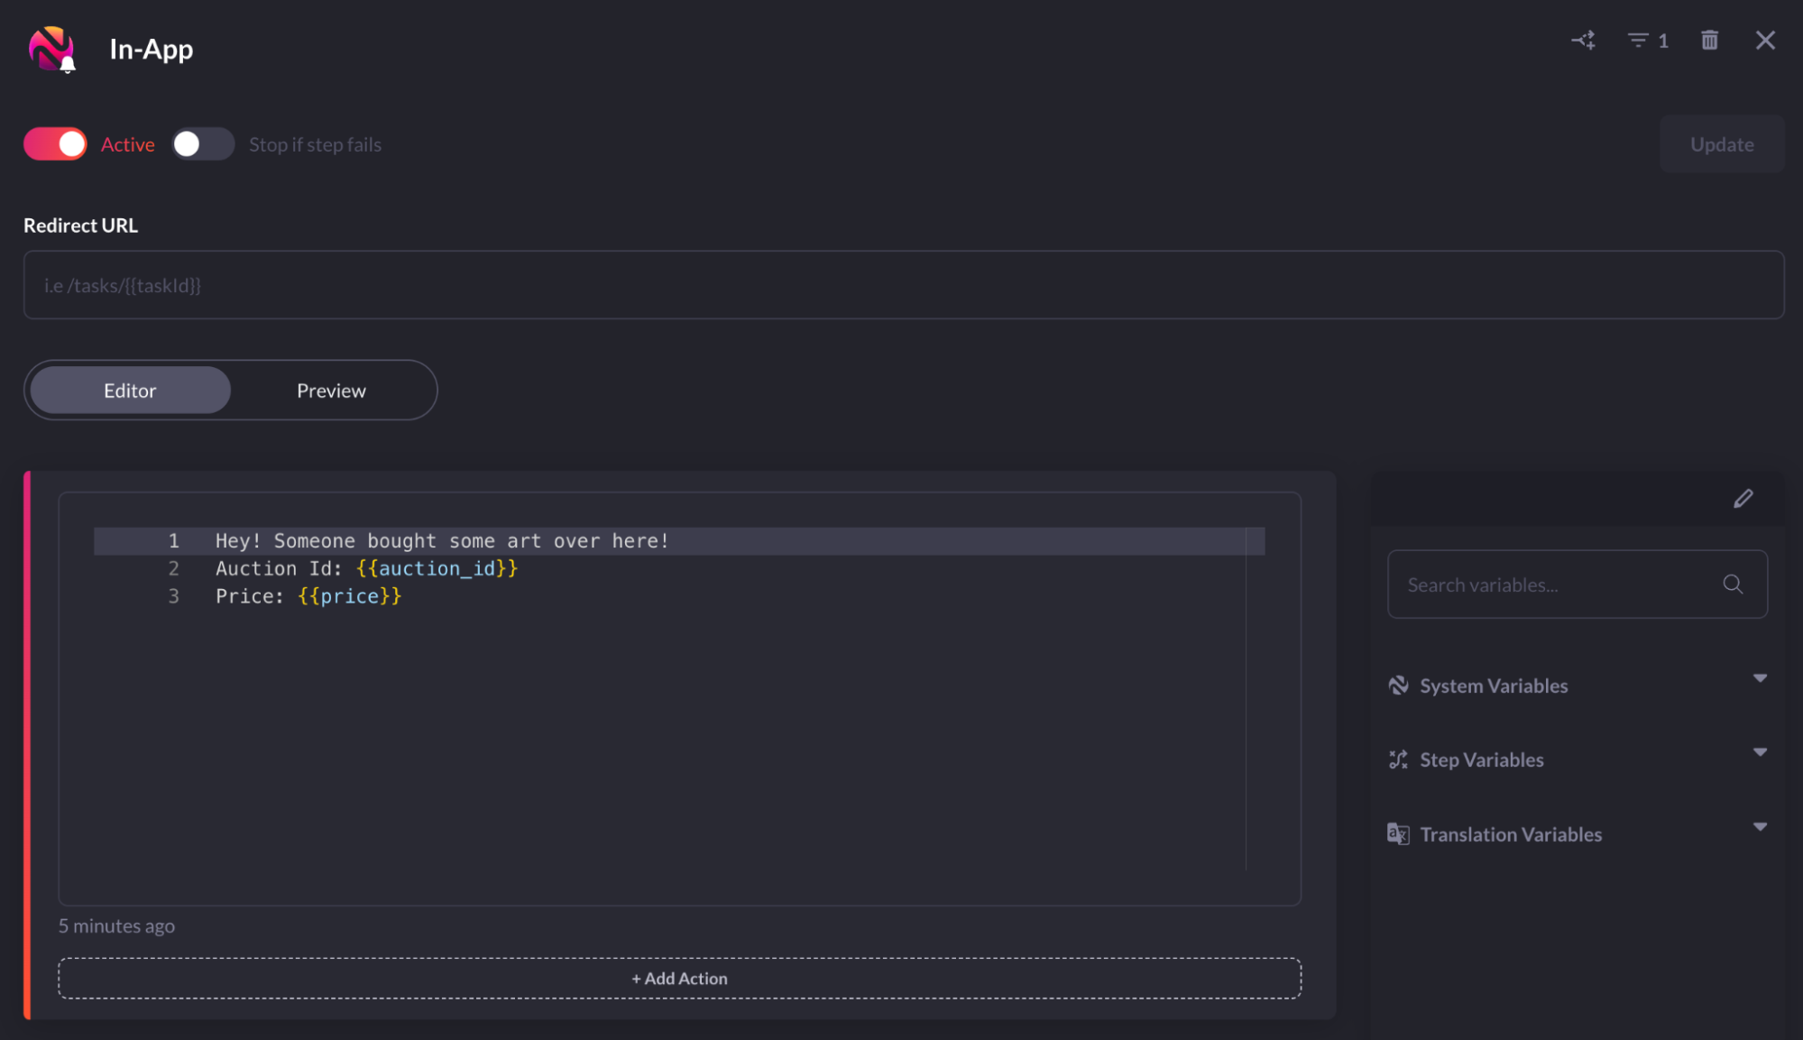Focus the Redirect URL input field
Viewport: 1803px width, 1040px height.
(x=903, y=285)
